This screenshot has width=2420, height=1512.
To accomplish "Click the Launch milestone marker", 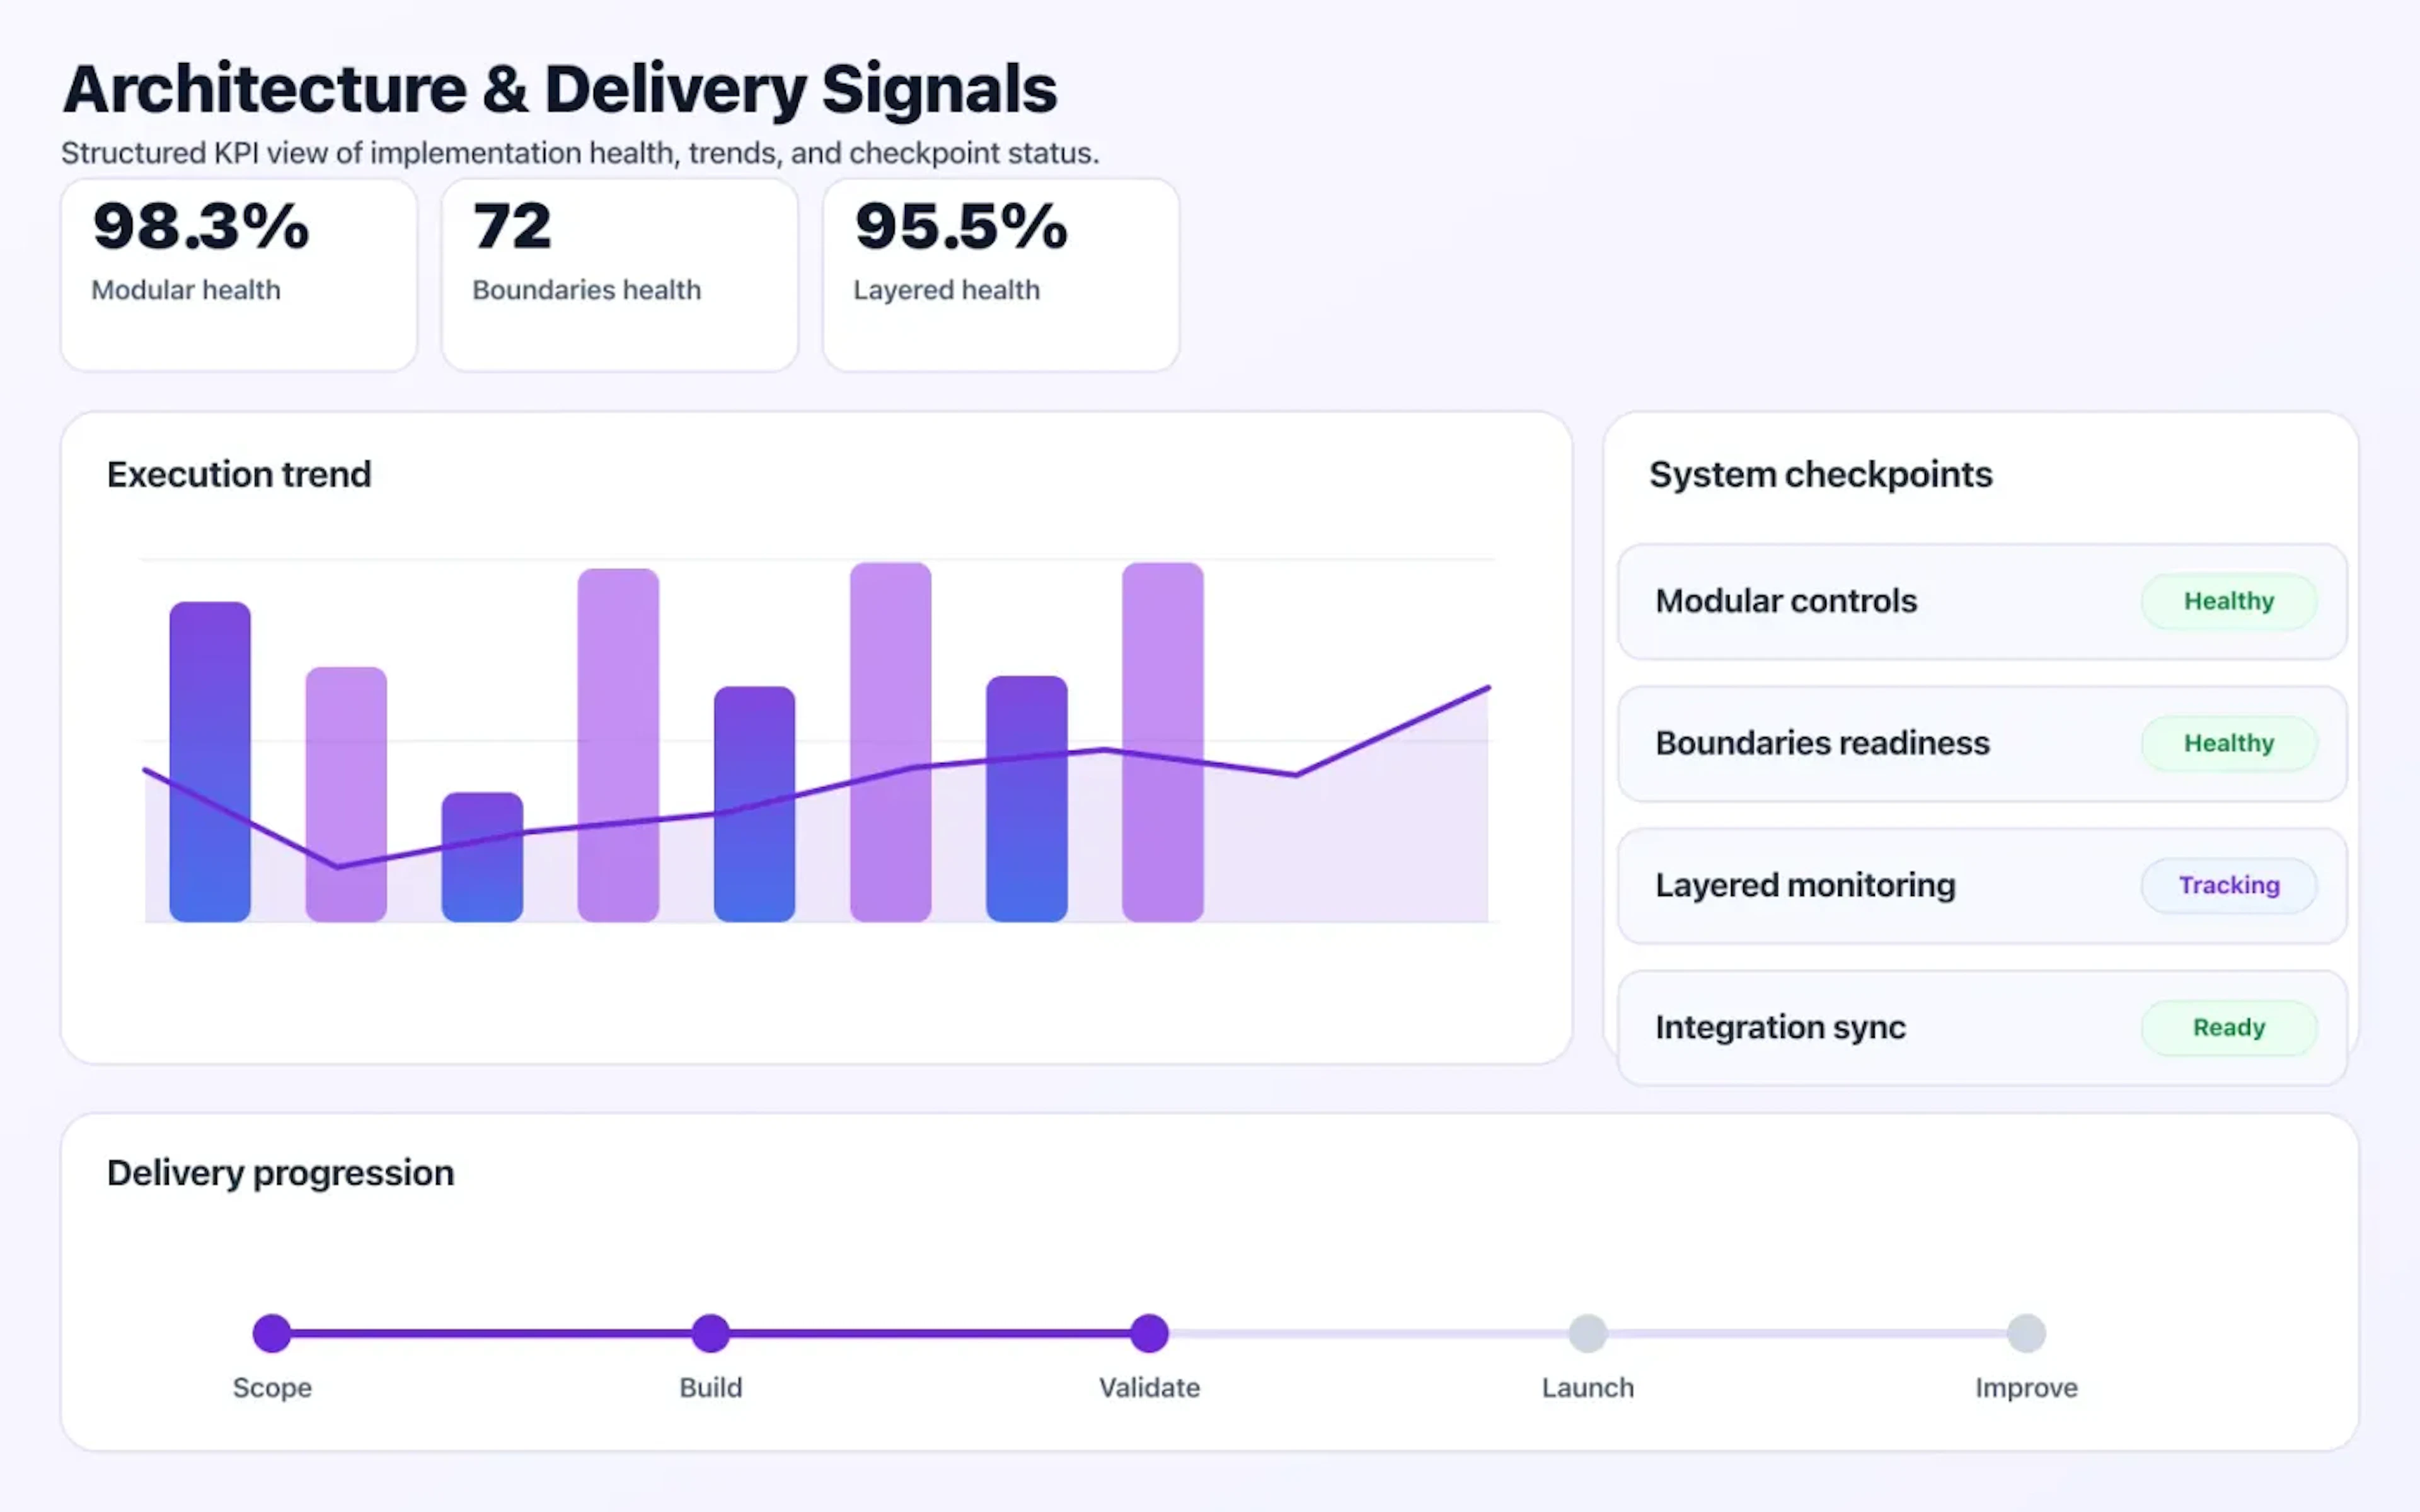I will [1587, 1331].
